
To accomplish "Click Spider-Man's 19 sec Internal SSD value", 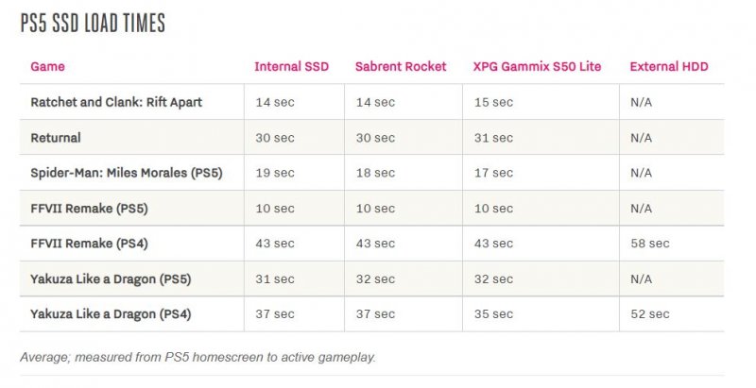I will [274, 173].
